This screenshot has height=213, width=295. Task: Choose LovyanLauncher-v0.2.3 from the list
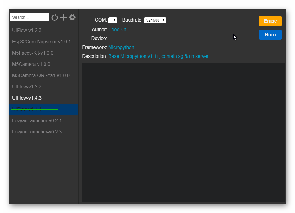click(37, 132)
